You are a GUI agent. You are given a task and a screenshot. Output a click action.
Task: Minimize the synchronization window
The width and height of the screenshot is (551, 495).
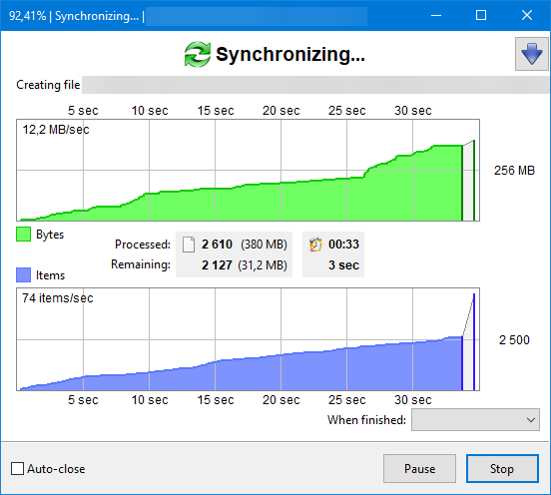point(436,15)
